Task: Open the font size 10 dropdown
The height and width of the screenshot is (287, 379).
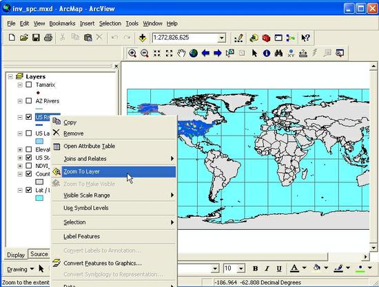Action: tap(240, 268)
